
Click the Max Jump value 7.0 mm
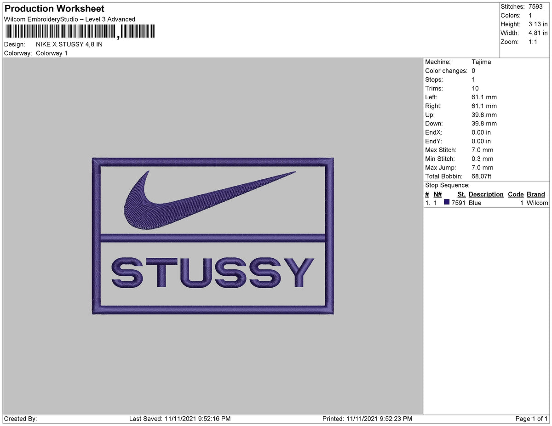tap(483, 168)
